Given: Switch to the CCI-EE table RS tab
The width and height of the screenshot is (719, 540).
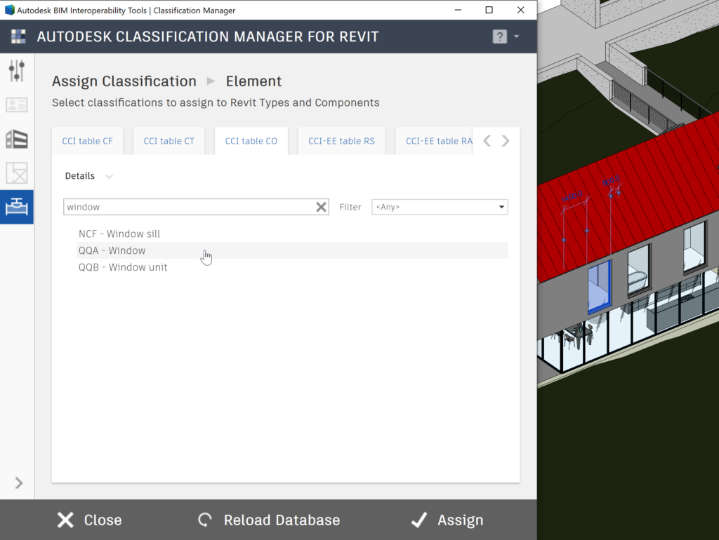Looking at the screenshot, I should point(342,141).
